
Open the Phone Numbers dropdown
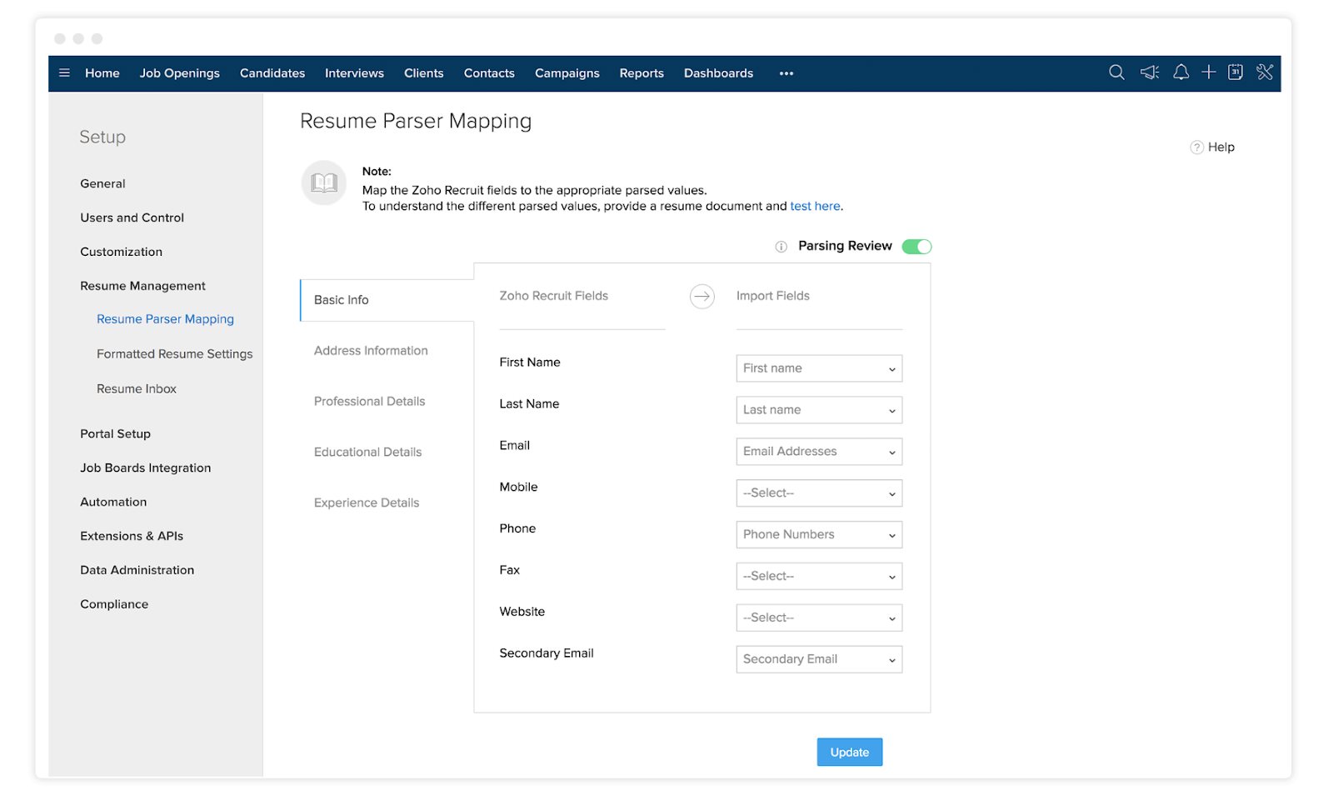[819, 535]
